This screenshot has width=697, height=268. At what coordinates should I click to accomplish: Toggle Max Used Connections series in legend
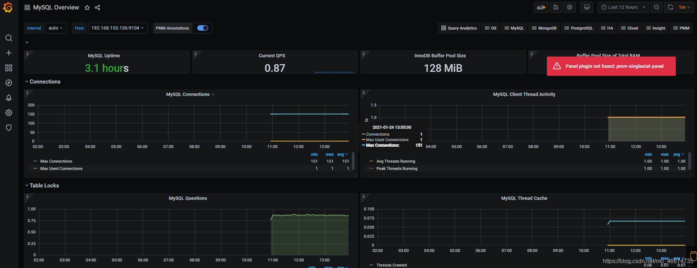[61, 168]
